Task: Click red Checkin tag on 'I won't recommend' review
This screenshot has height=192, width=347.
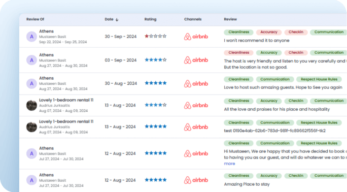Action: pos(296,32)
